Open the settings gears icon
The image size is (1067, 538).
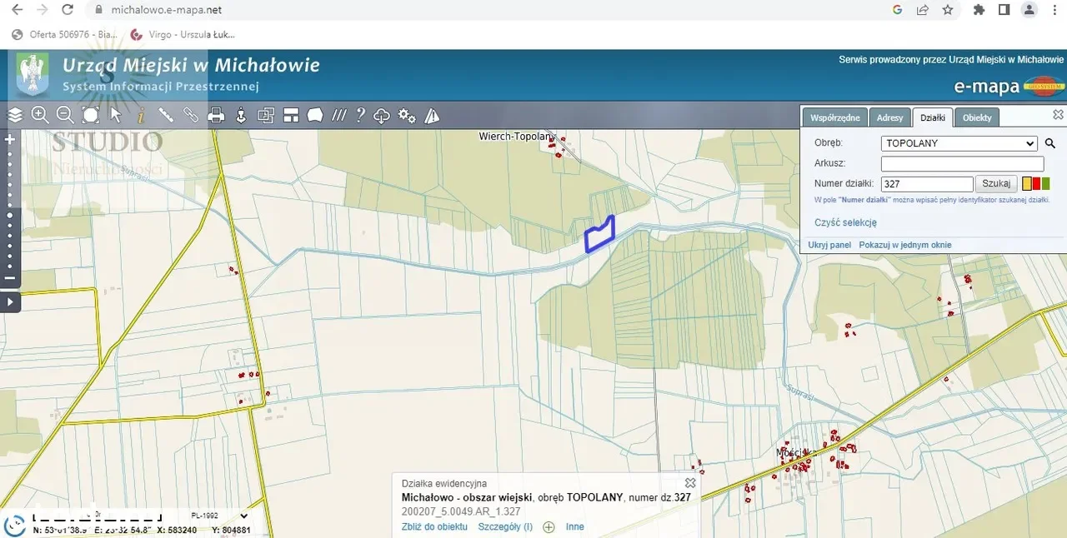pos(407,116)
